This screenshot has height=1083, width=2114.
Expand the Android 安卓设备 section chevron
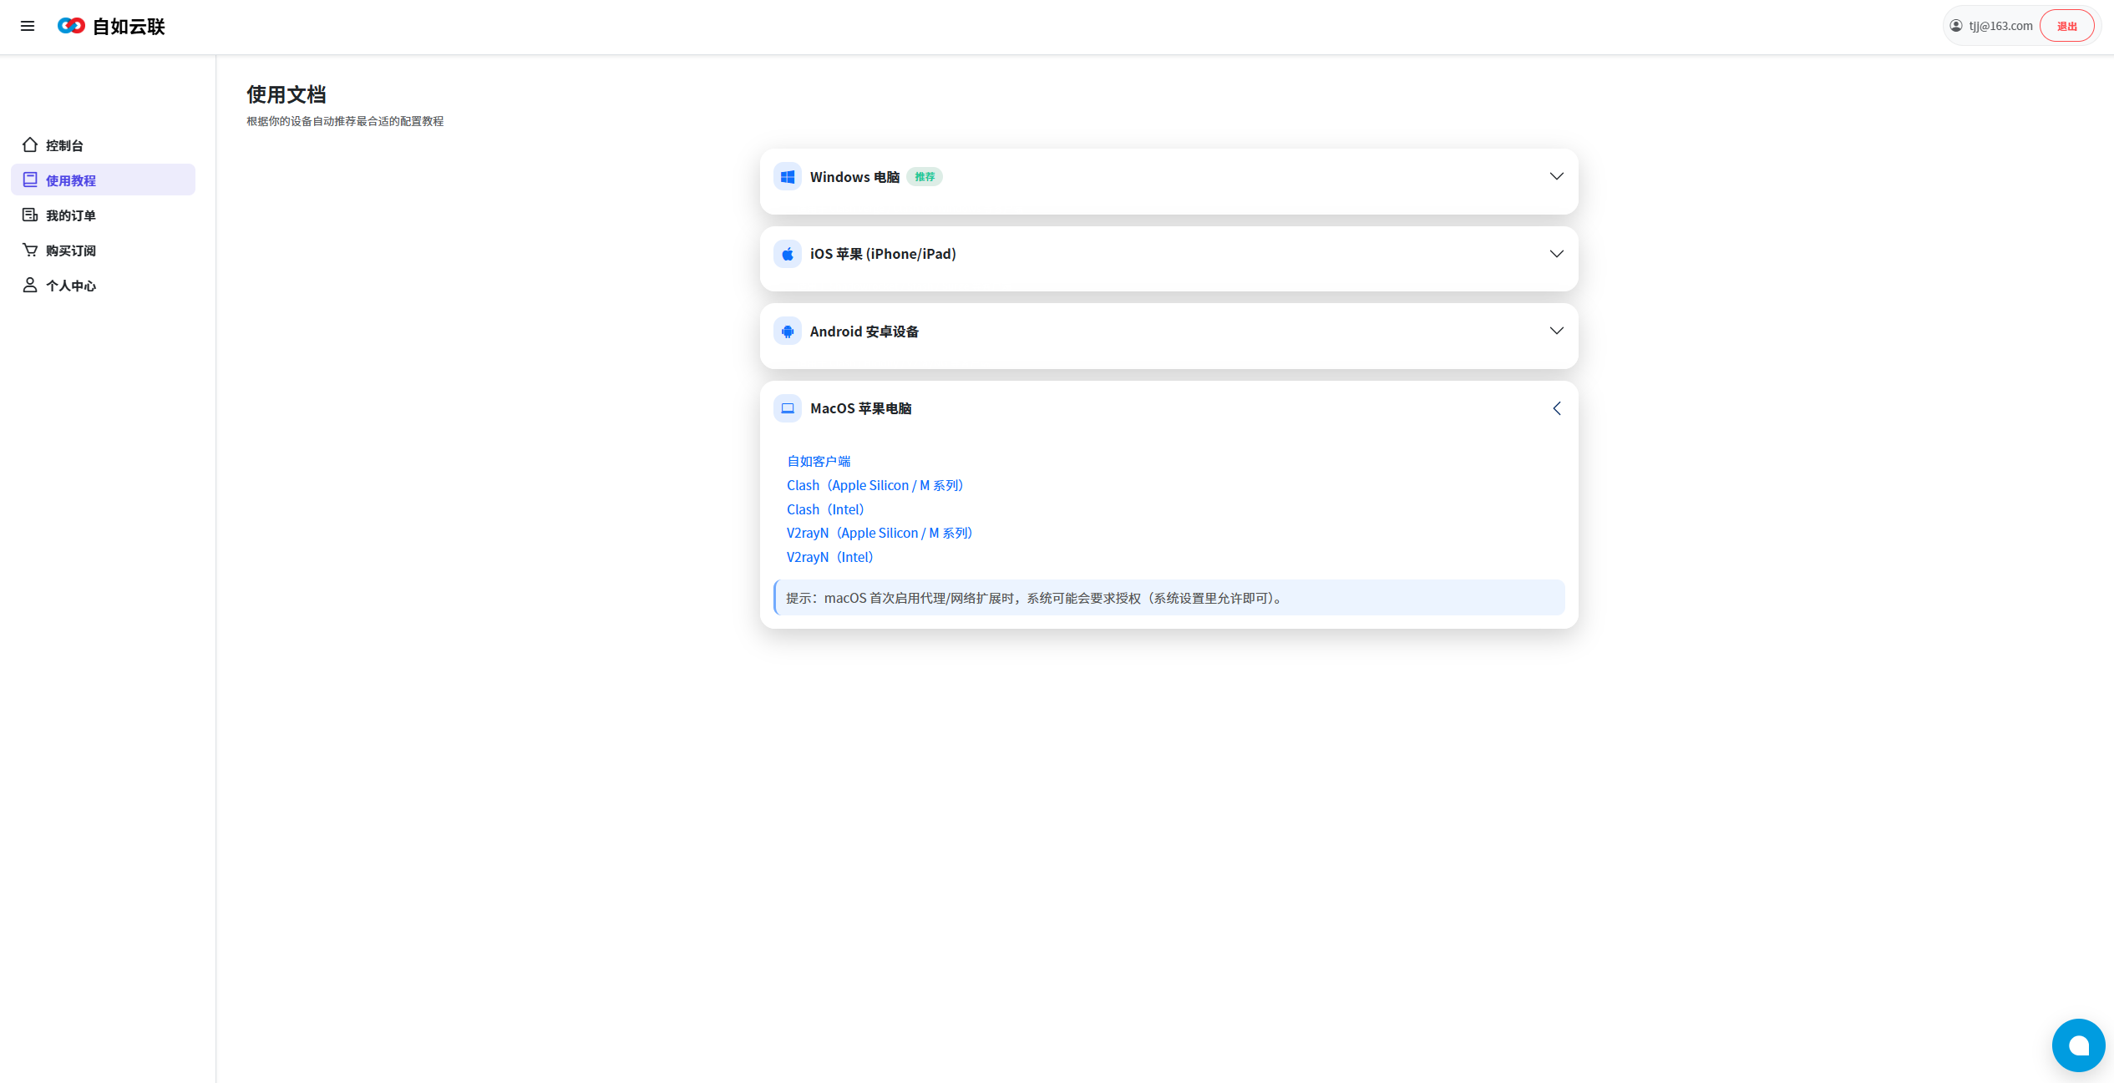[1556, 331]
